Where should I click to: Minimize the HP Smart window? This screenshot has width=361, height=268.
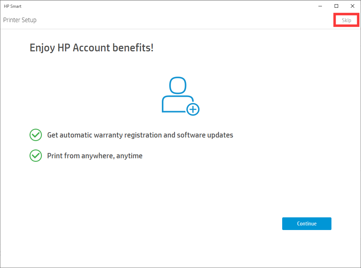320,6
